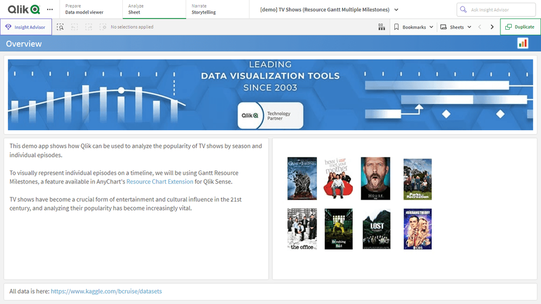Image resolution: width=541 pixels, height=304 pixels.
Task: Open the selections tool grid icon
Action: [x=381, y=27]
